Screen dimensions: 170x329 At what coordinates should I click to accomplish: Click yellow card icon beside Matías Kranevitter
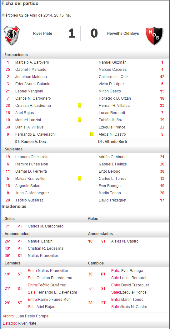click(x=79, y=178)
